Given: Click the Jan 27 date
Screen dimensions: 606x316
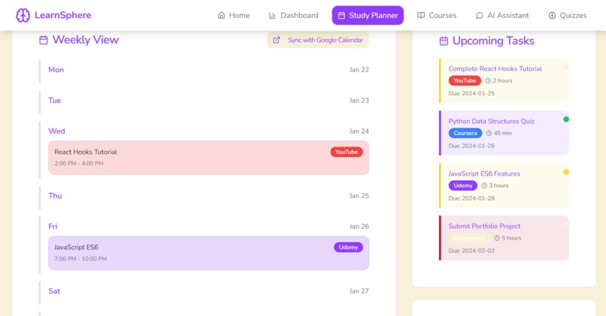Looking at the screenshot, I should pyautogui.click(x=359, y=291).
